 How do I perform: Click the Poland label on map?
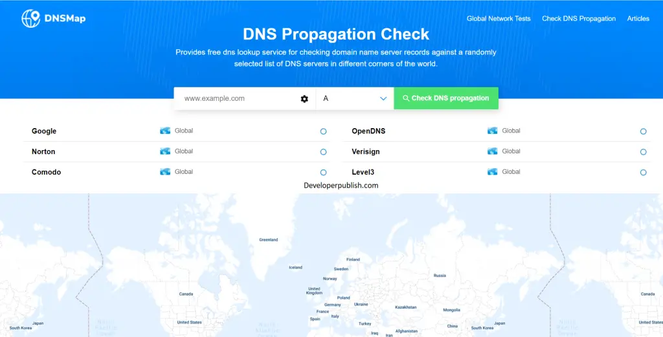pyautogui.click(x=343, y=298)
